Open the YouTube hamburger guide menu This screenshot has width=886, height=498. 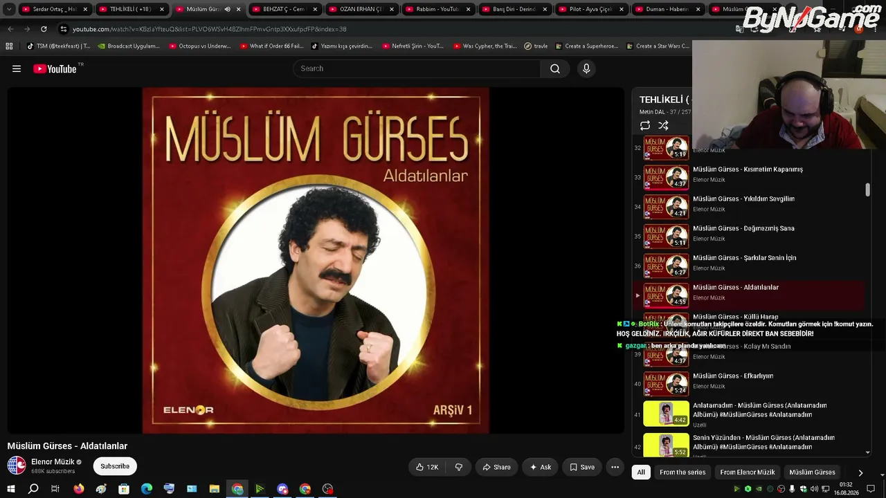click(17, 68)
